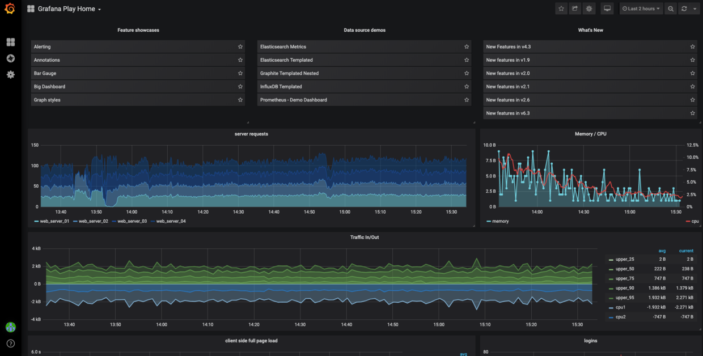
Task: Toggle web_server_03 series in legend
Action: (132, 222)
